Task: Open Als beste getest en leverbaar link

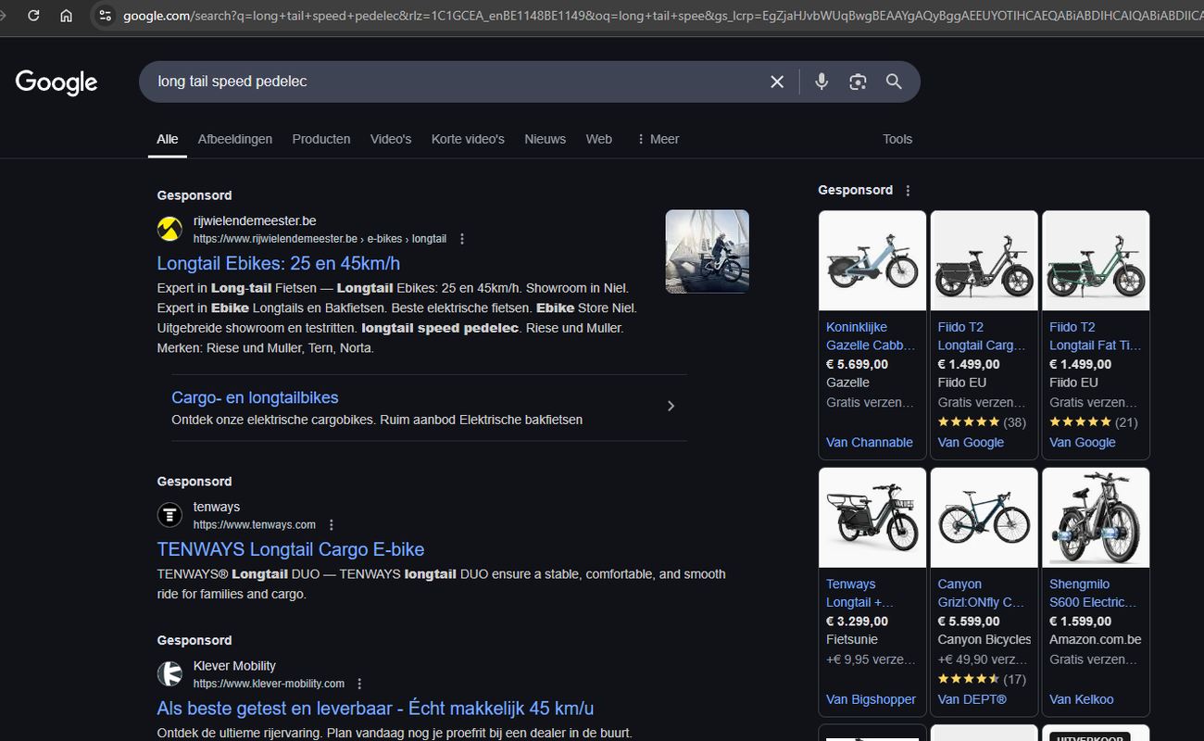Action: point(375,709)
